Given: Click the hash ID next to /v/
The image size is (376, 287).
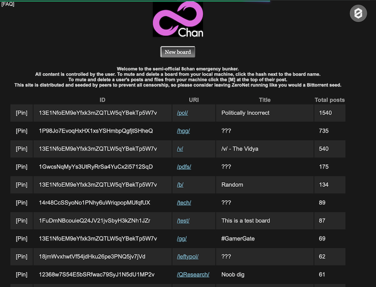Looking at the screenshot, I should pos(98,149).
